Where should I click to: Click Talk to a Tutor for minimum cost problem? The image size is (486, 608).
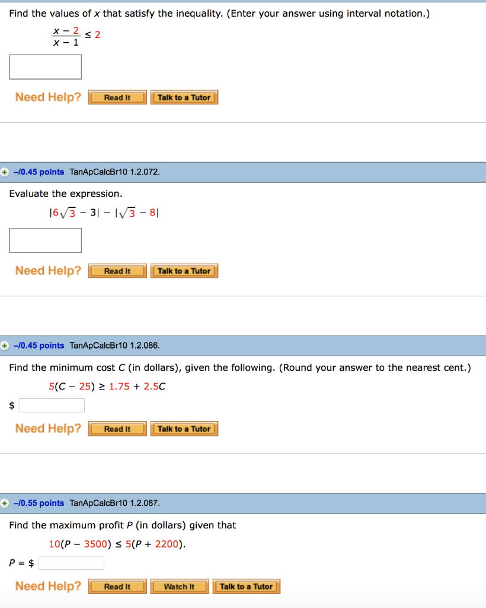coord(184,428)
